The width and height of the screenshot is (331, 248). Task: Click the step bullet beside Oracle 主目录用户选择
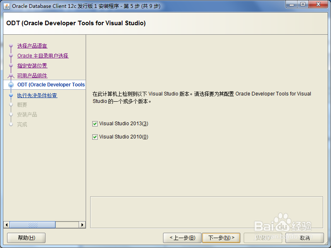pos(11,55)
